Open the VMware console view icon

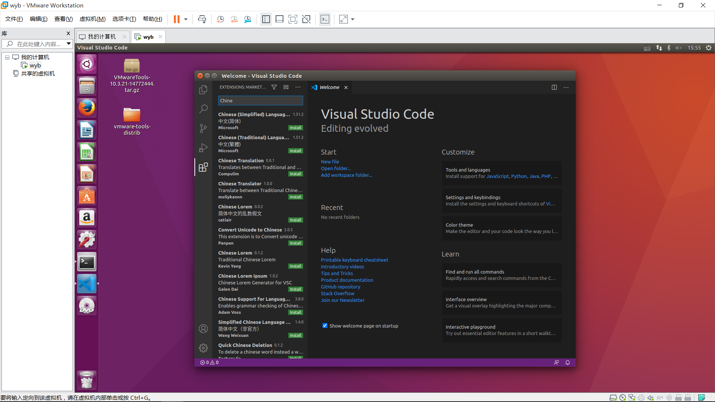(325, 19)
